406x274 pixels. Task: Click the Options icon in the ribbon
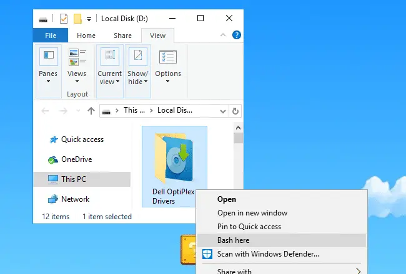(168, 57)
